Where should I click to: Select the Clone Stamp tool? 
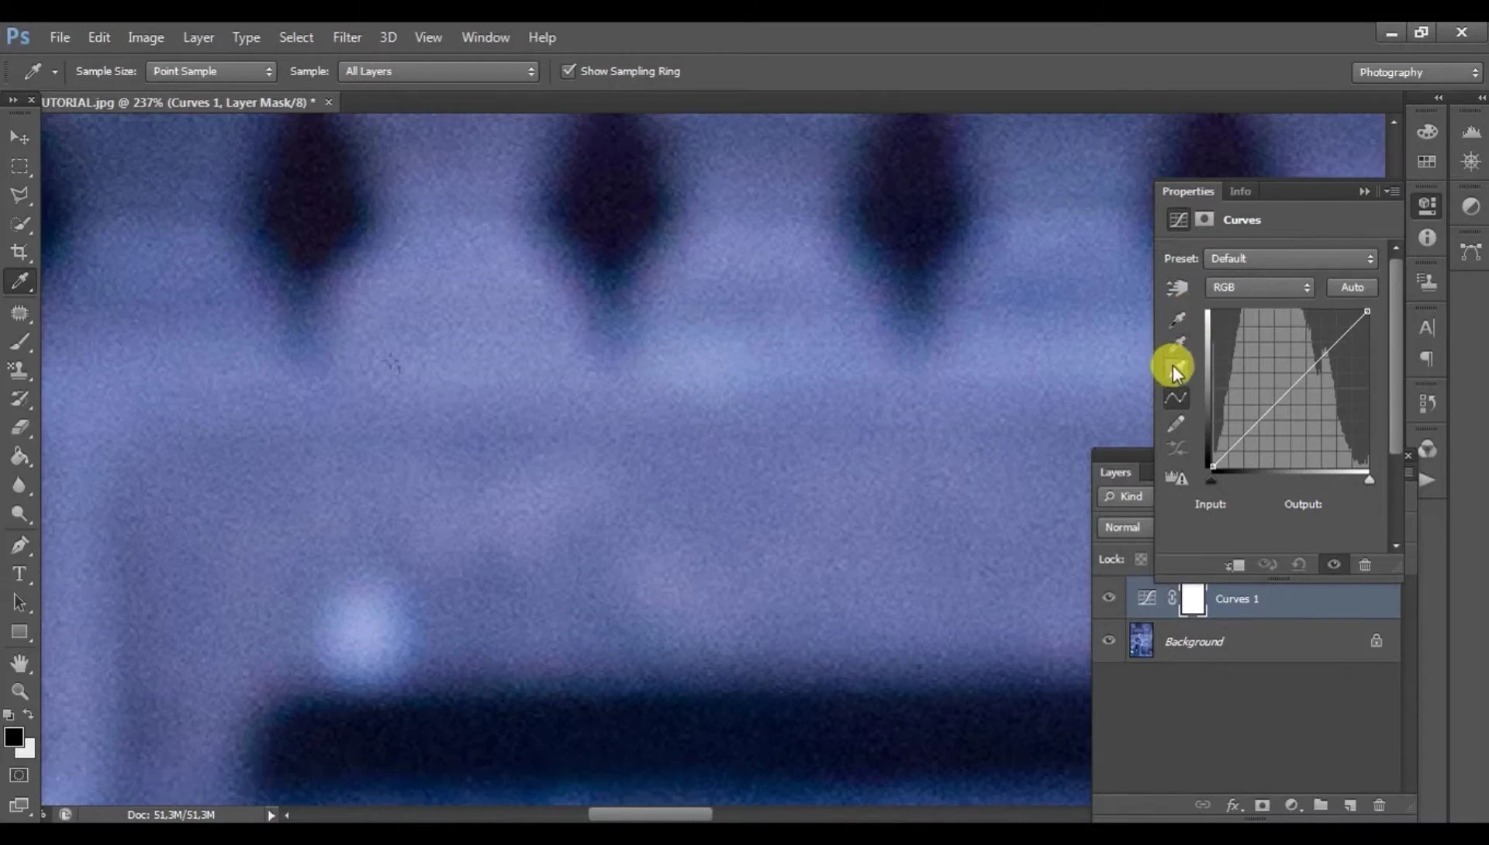click(x=19, y=370)
